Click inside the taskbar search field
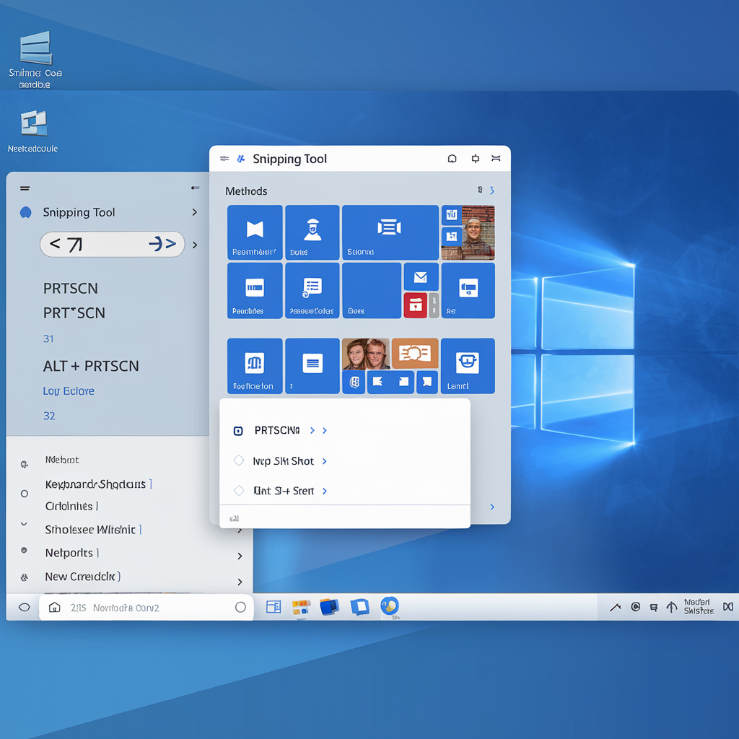The width and height of the screenshot is (739, 739). 144,607
